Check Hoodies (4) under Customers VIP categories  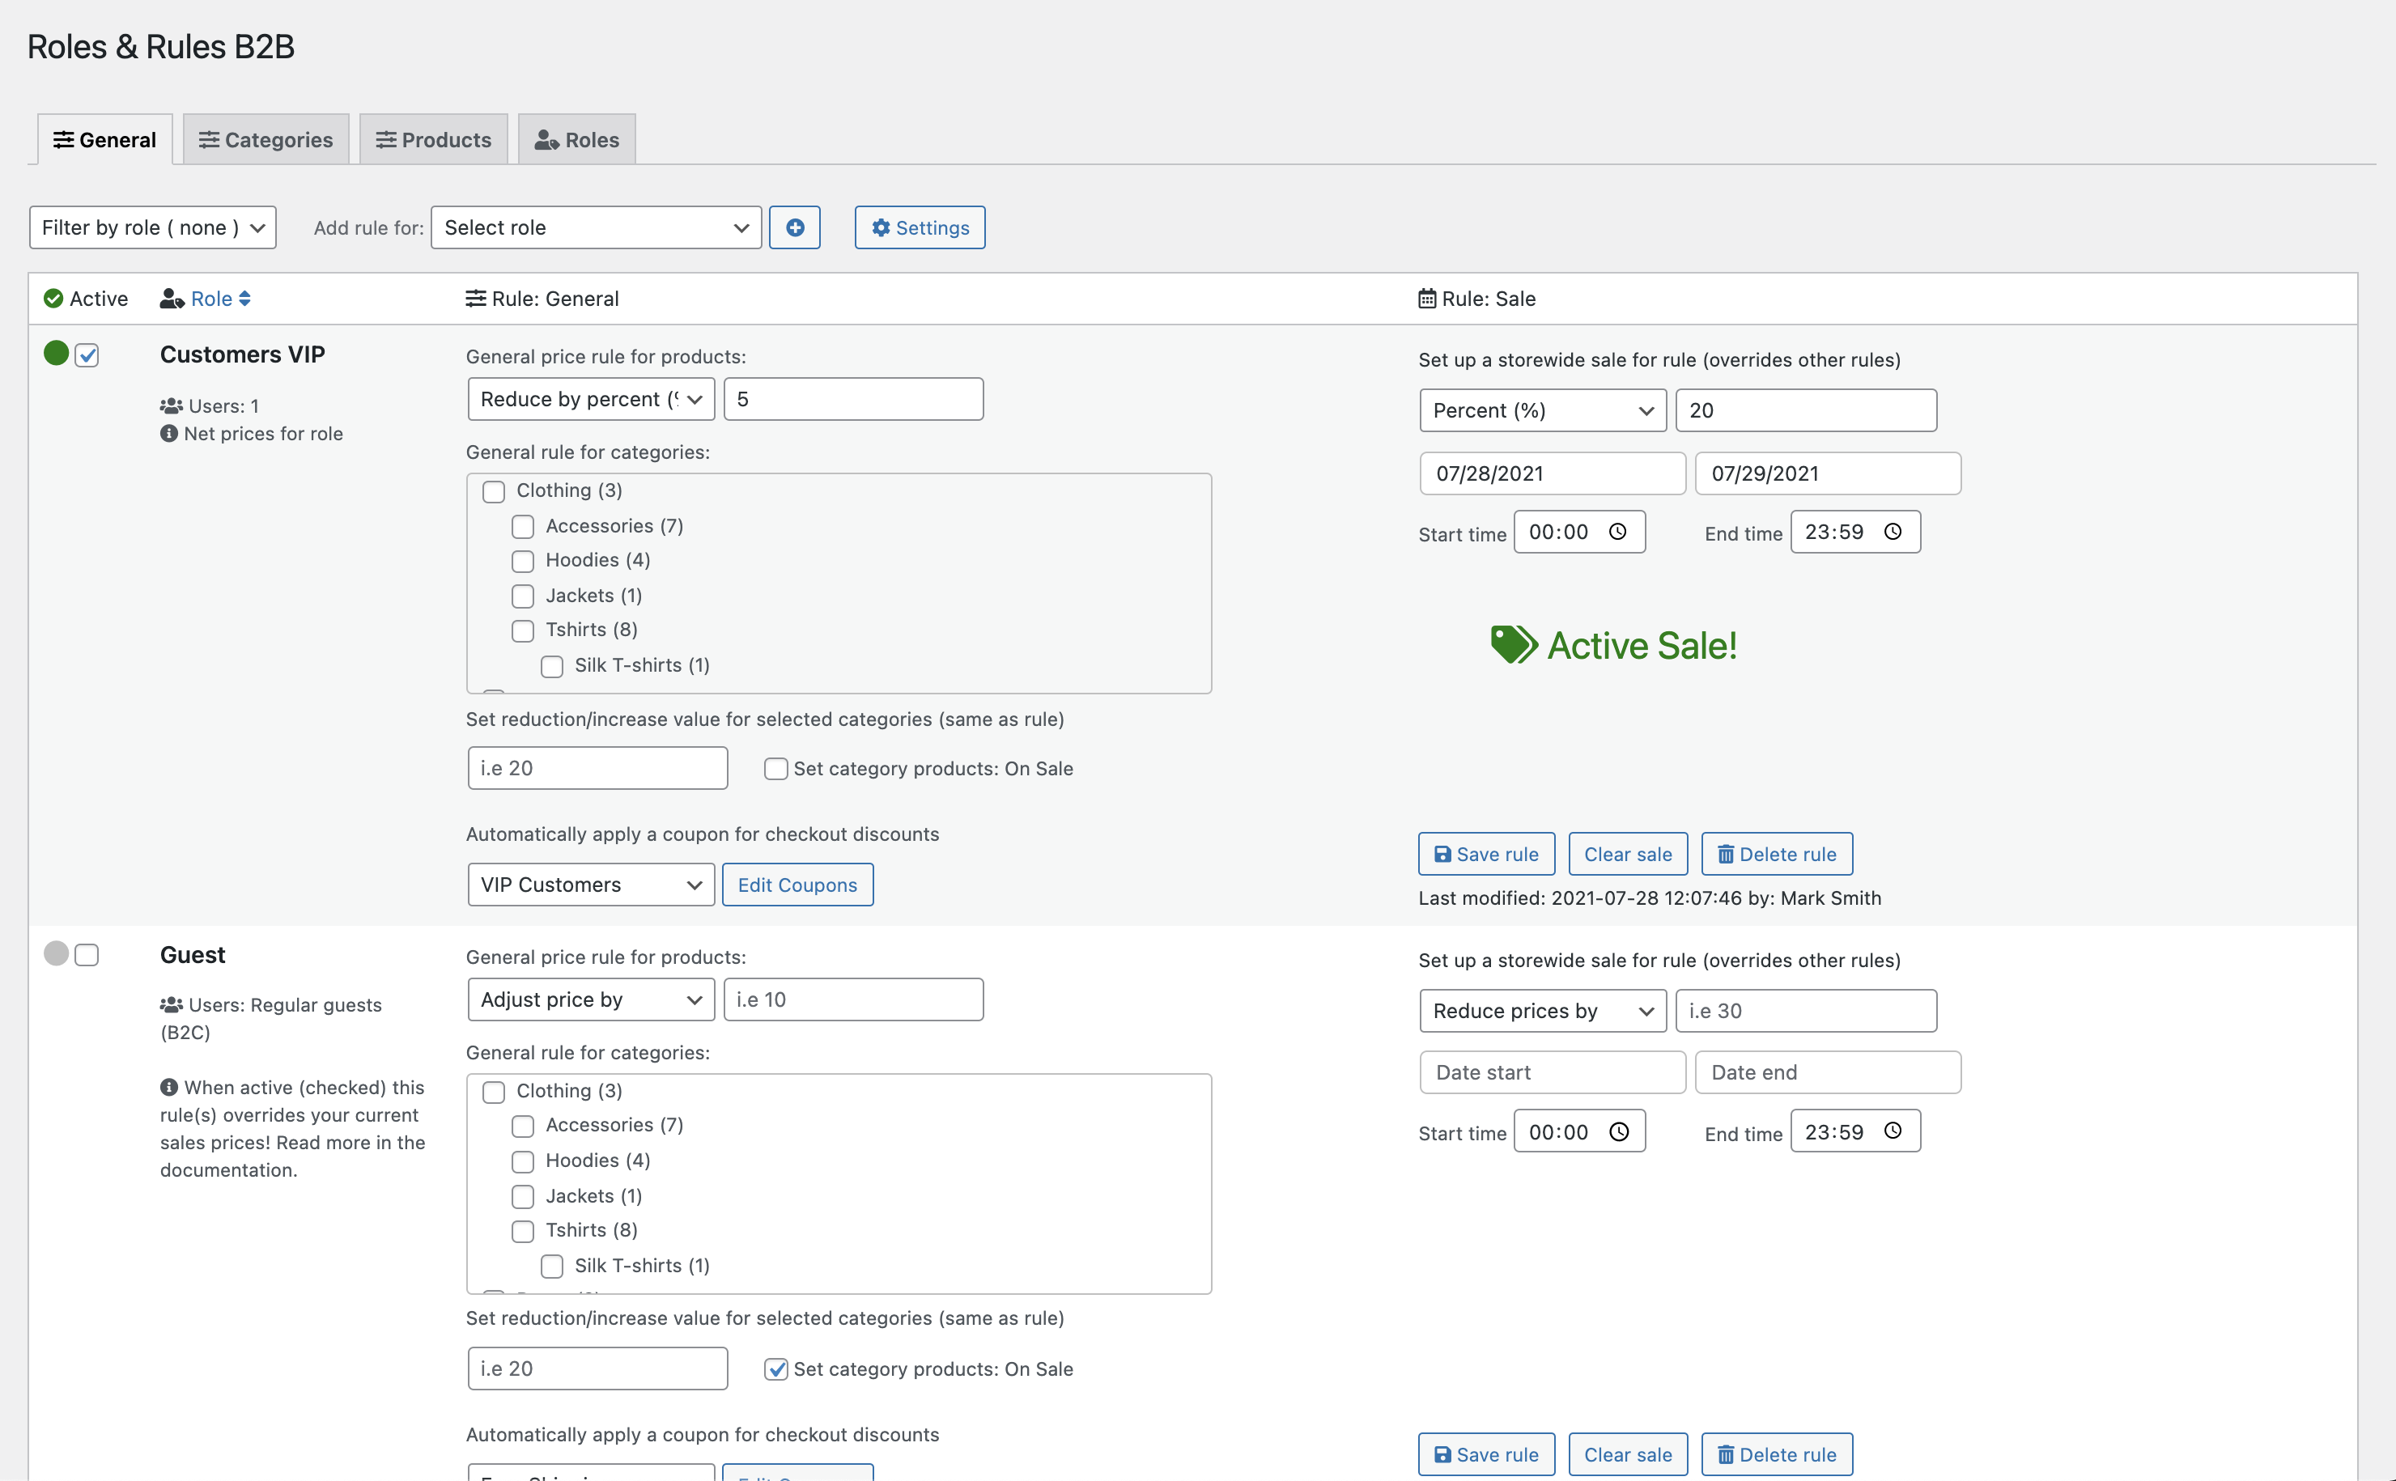tap(523, 562)
